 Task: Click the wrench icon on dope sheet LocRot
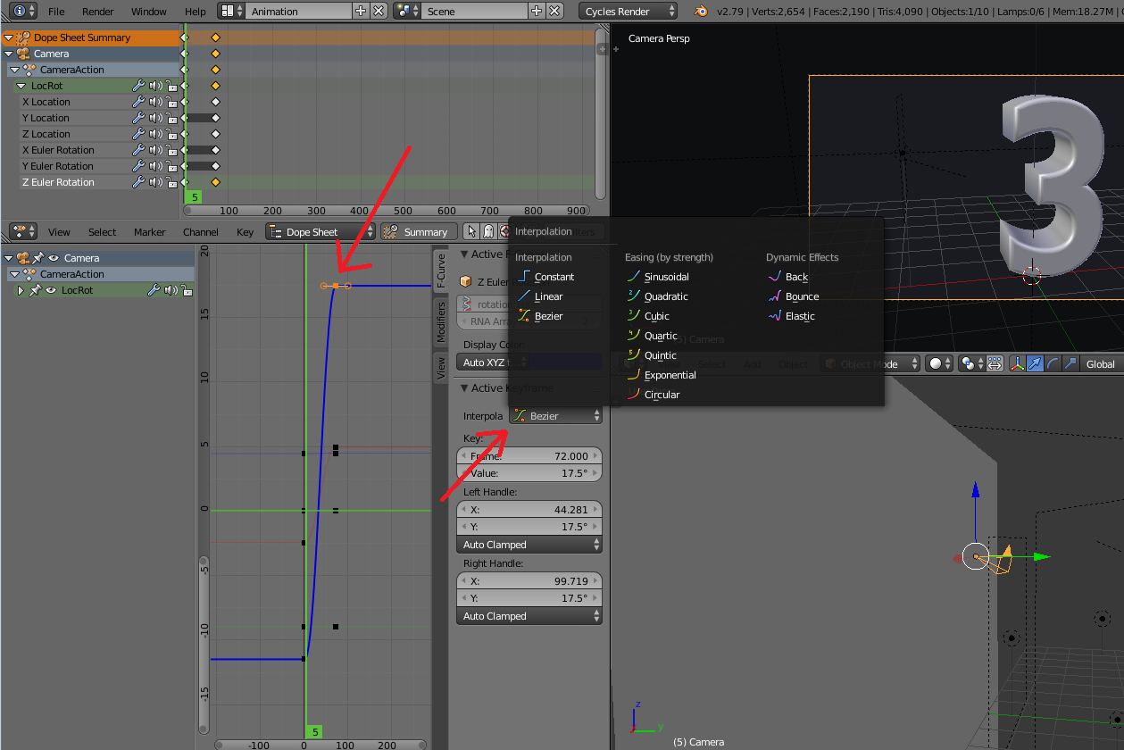[x=138, y=86]
